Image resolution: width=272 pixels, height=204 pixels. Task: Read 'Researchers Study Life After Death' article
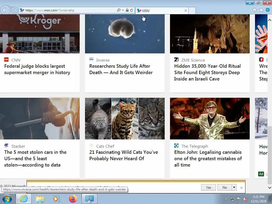point(121,69)
